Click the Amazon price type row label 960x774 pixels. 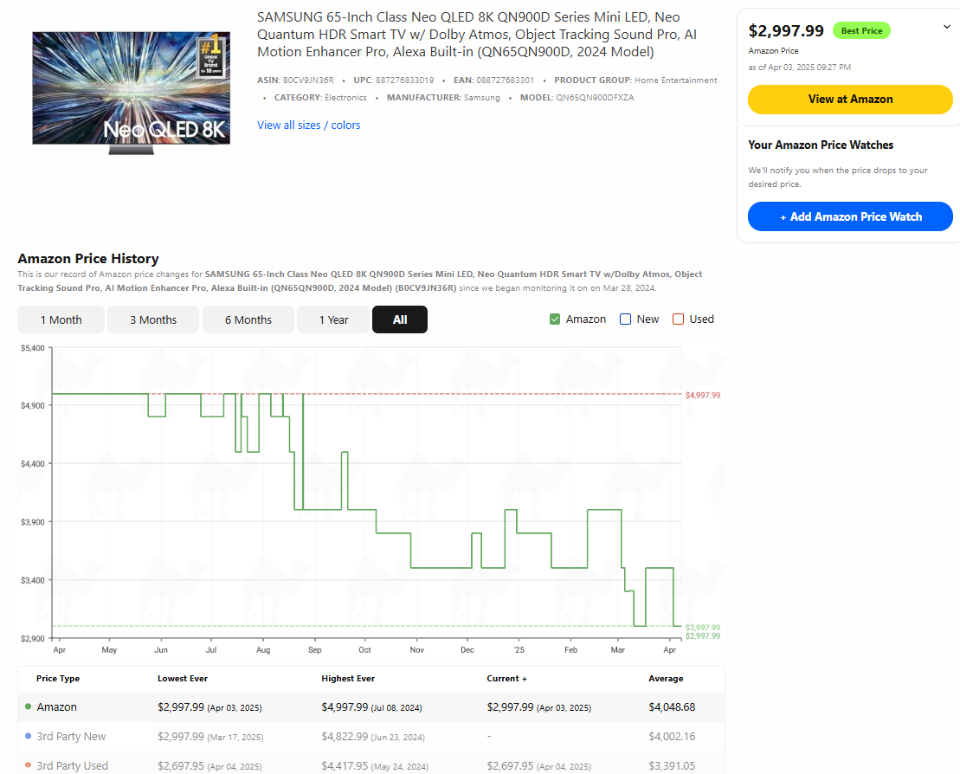click(x=57, y=707)
